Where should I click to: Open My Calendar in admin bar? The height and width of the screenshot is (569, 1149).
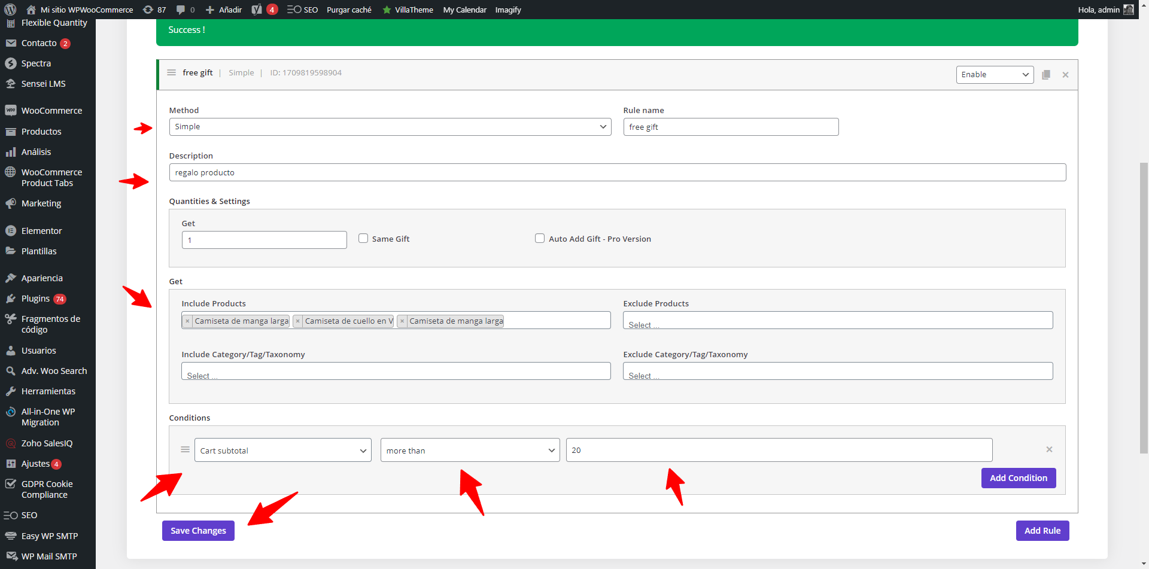(465, 10)
